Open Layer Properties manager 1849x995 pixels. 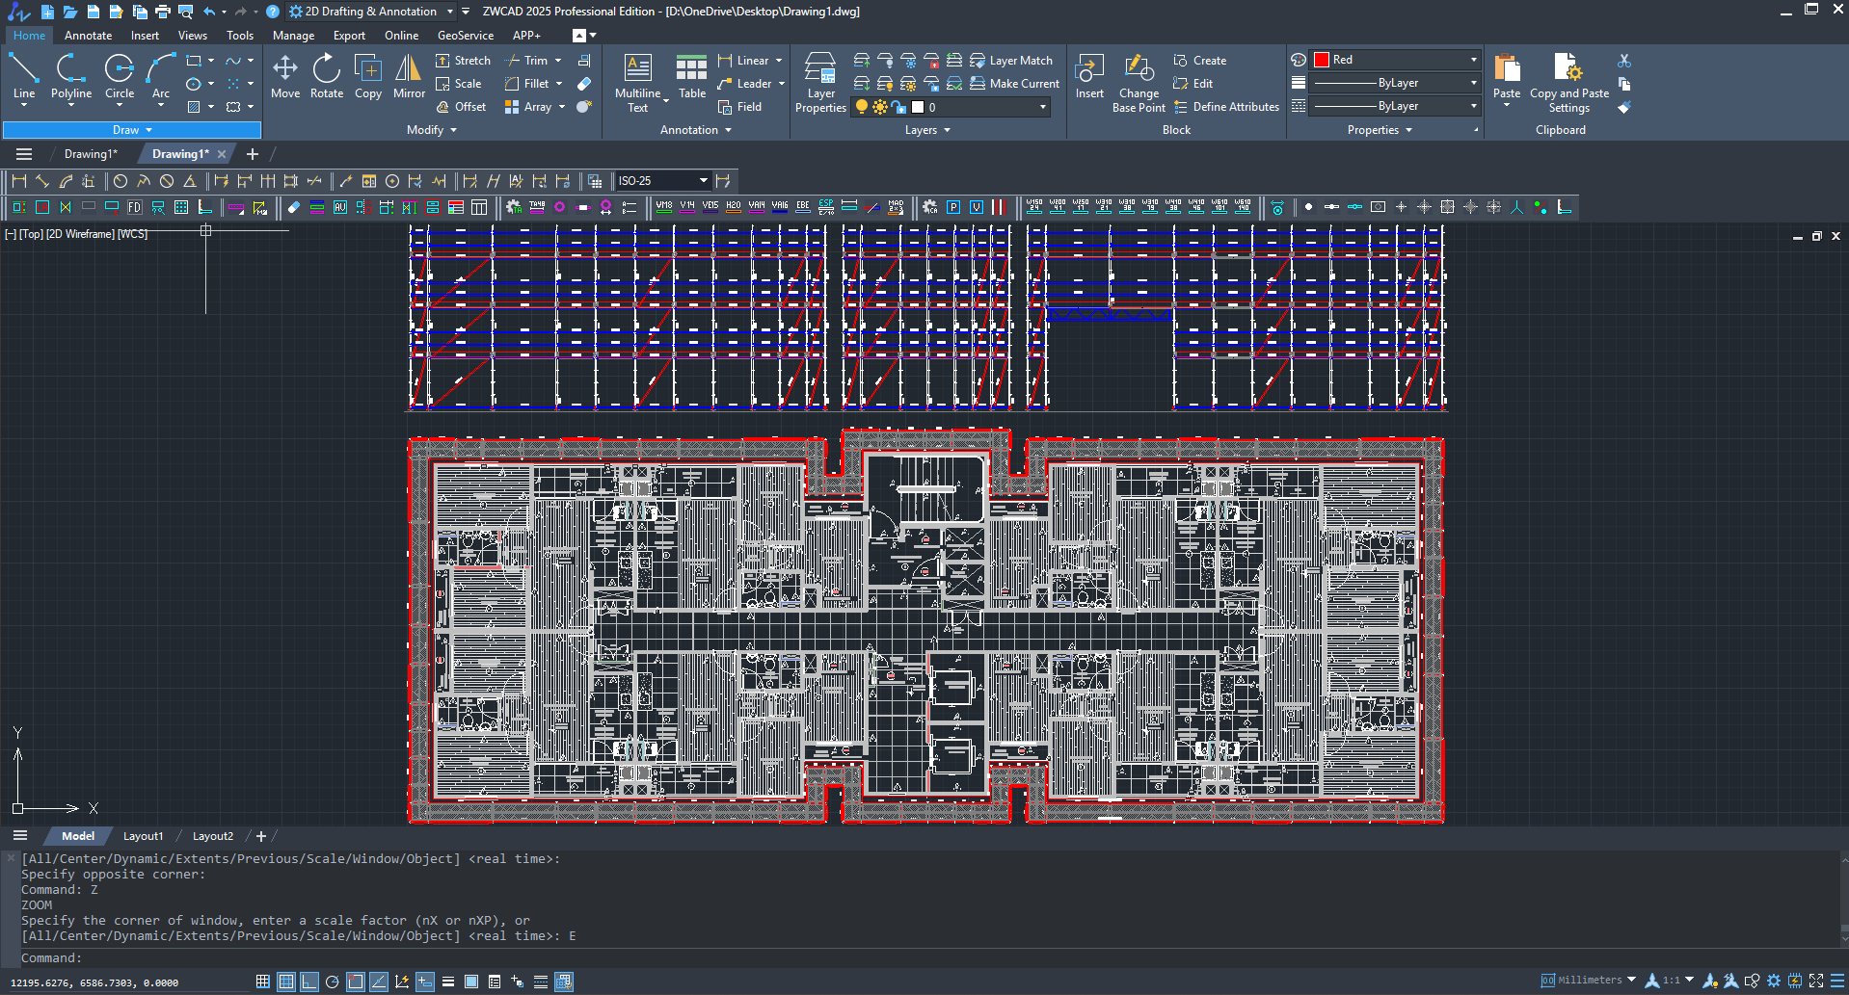820,83
